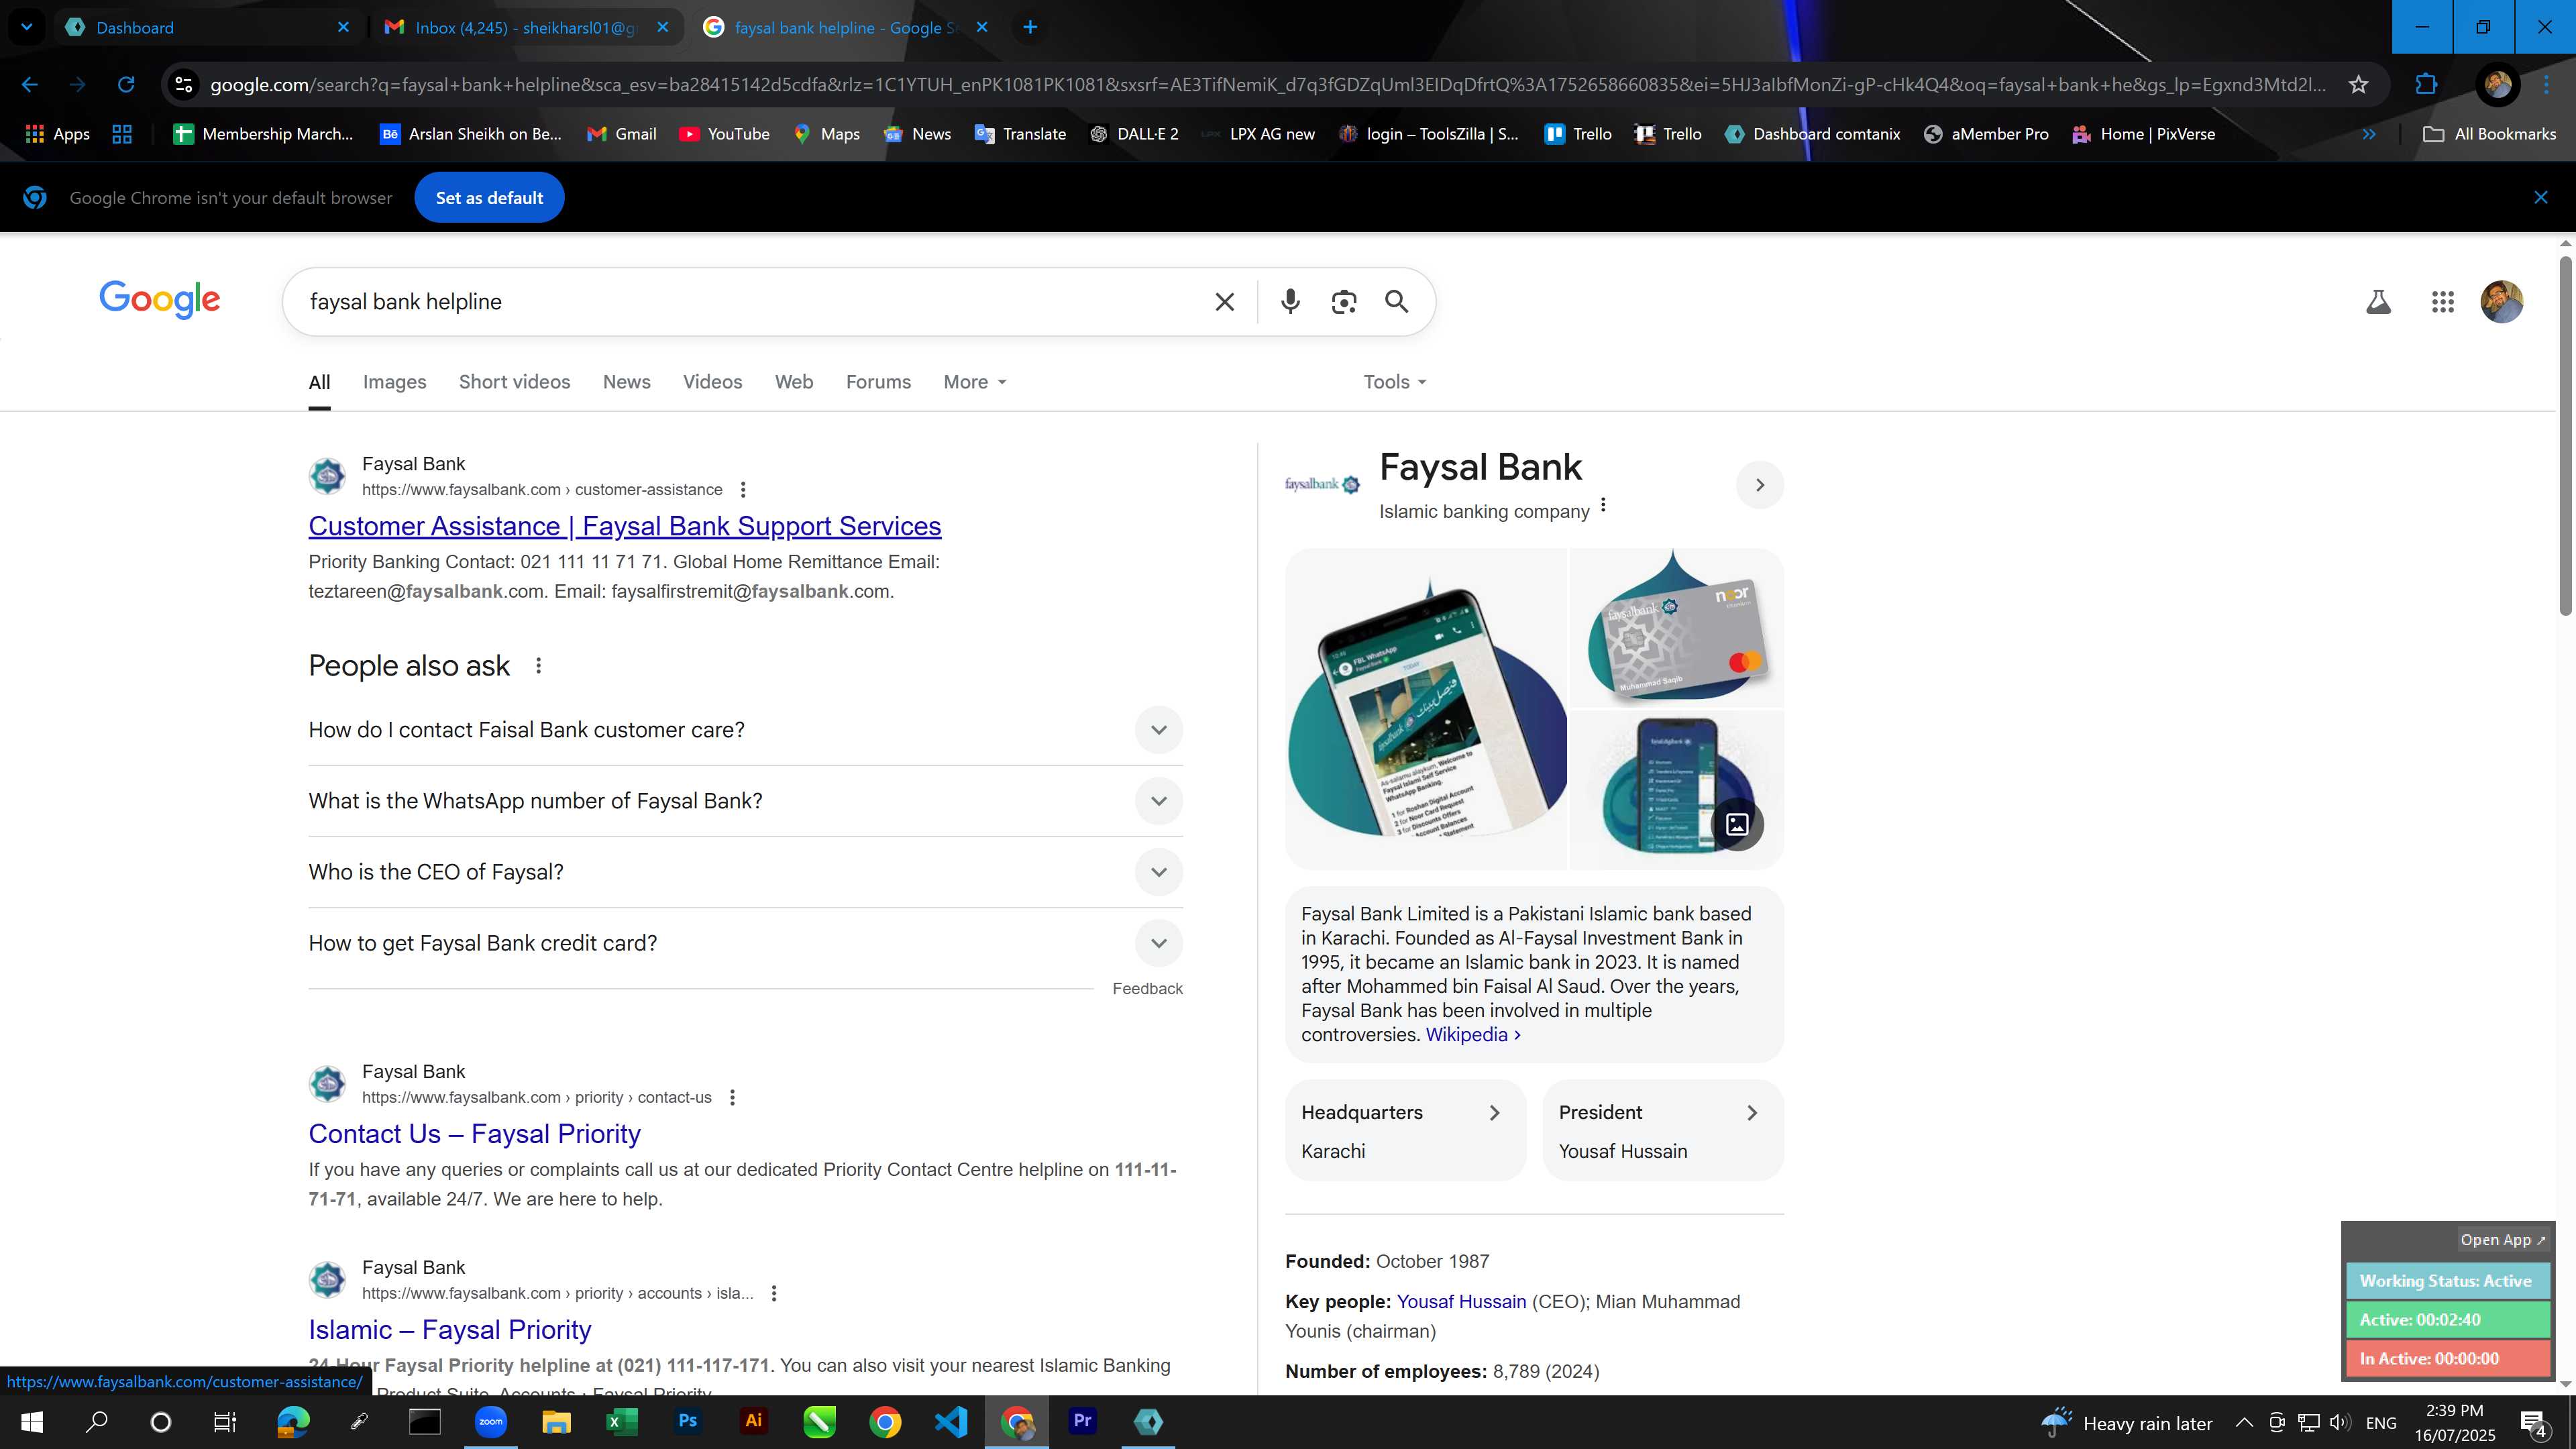Clear the search box with X icon
The height and width of the screenshot is (1449, 2576).
pos(1224,302)
